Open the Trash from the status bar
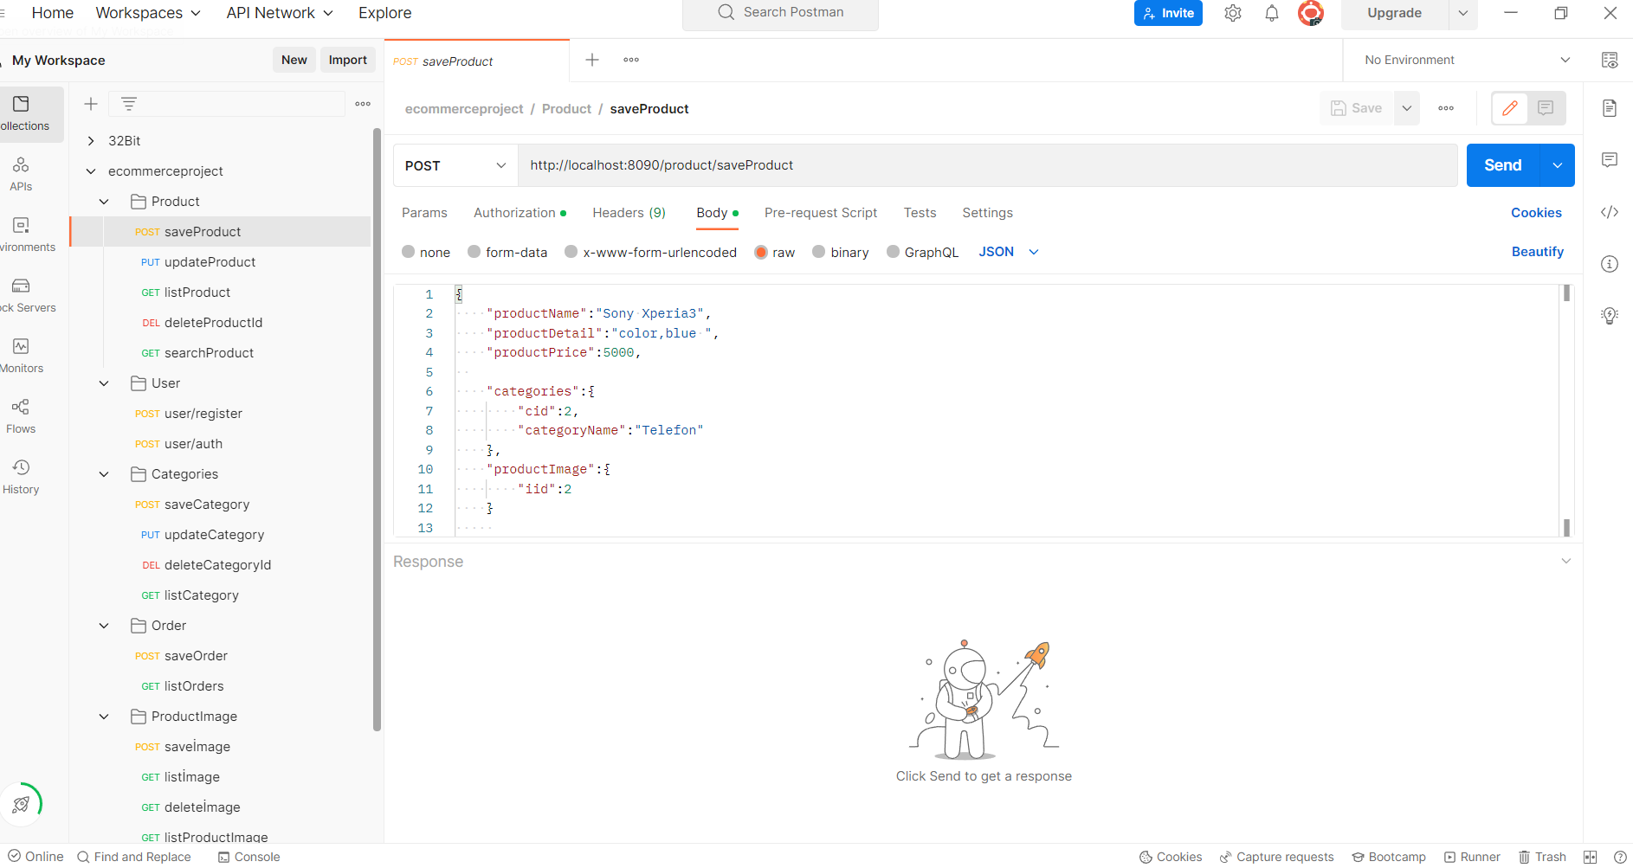The width and height of the screenshot is (1633, 868). [x=1542, y=857]
